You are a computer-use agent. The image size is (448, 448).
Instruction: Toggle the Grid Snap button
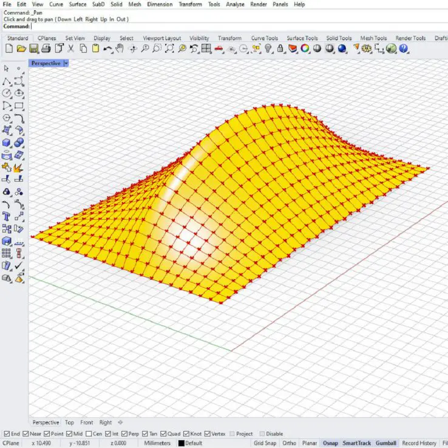[265, 443]
